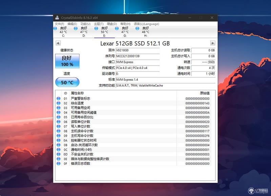The height and width of the screenshot is (196, 271).
Task: Open the 编辑(E) menu
Action: [x=72, y=24]
